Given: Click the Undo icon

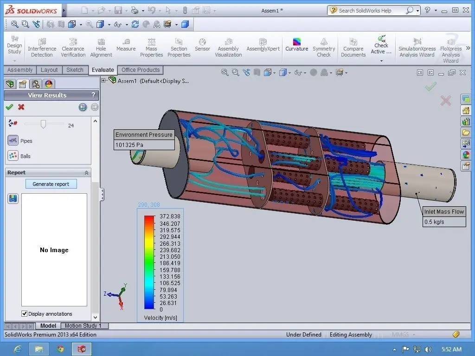Looking at the screenshot, I should coord(152,10).
